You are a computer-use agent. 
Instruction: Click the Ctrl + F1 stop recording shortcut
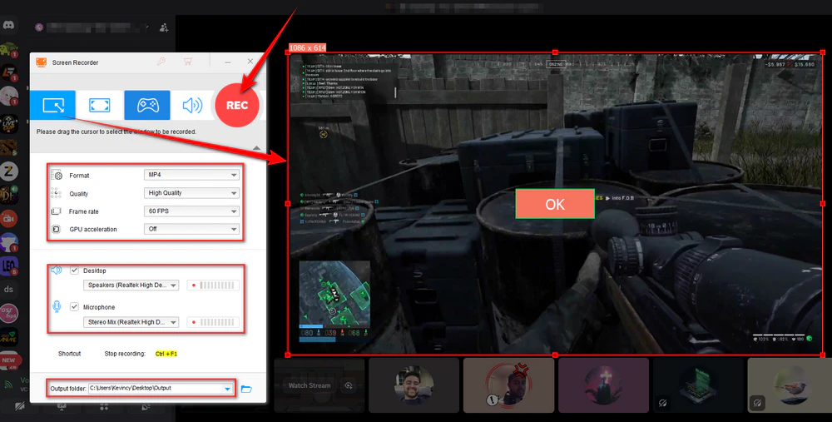(166, 354)
